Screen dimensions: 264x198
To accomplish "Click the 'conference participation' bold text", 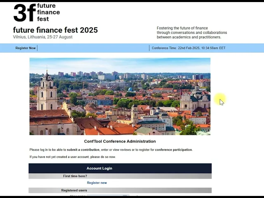I will click(x=173, y=150).
